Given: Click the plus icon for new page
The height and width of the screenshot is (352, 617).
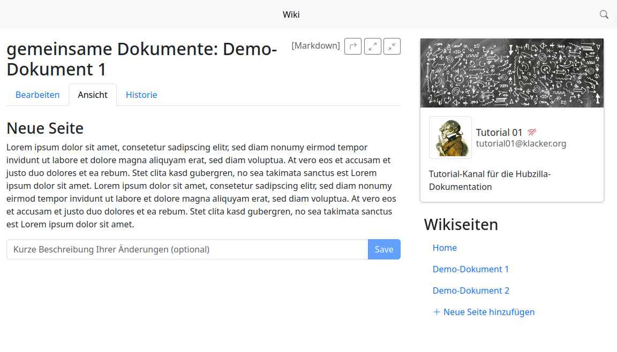Looking at the screenshot, I should [x=437, y=312].
